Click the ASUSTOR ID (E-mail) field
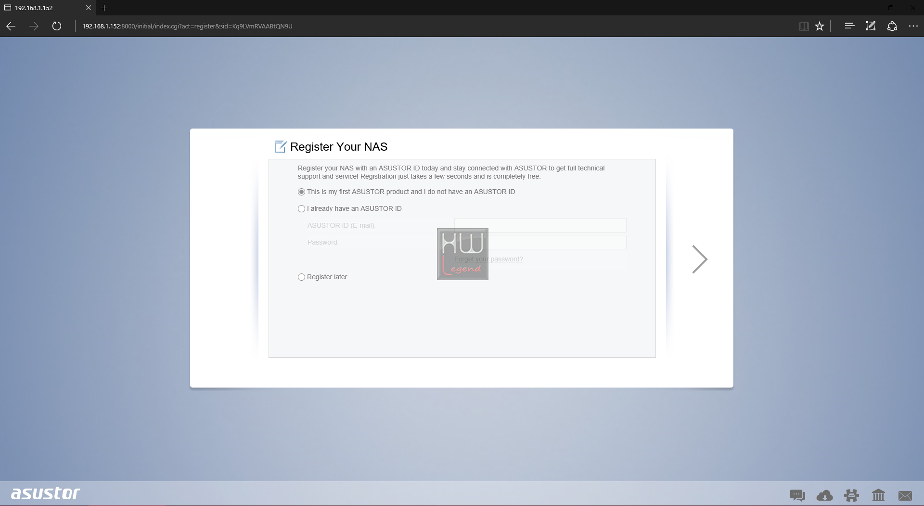 540,225
